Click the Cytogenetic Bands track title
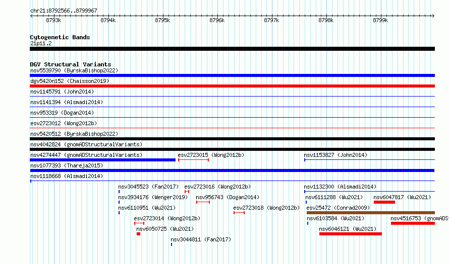449x264 pixels. (x=60, y=37)
